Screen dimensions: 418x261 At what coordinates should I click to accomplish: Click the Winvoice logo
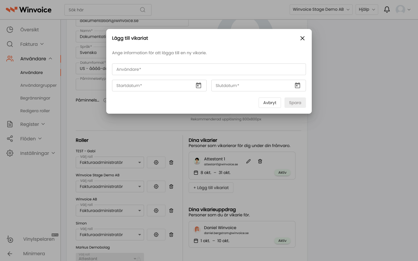(28, 10)
